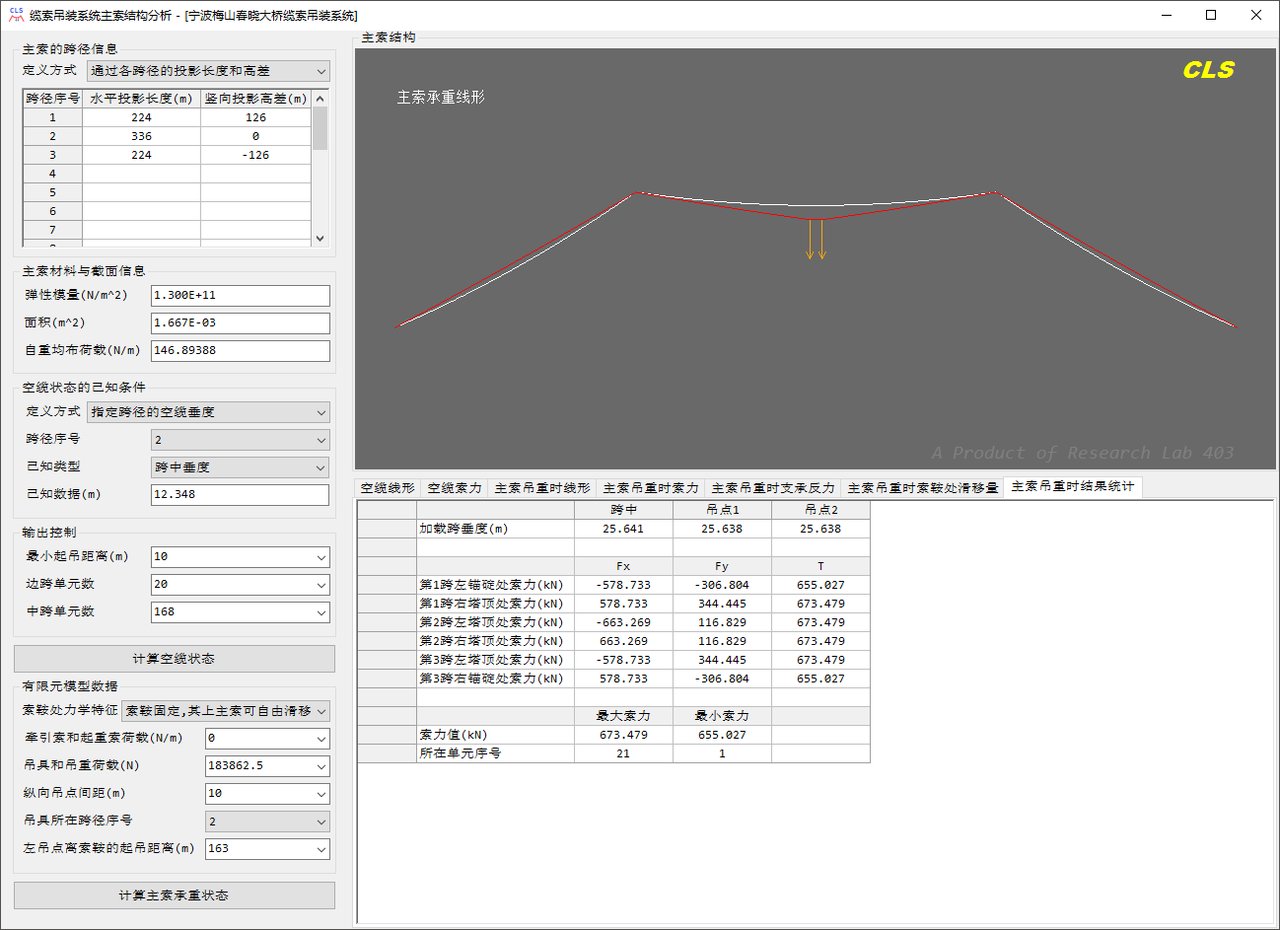Open the 定义方式 dropdown for span info

pos(208,71)
